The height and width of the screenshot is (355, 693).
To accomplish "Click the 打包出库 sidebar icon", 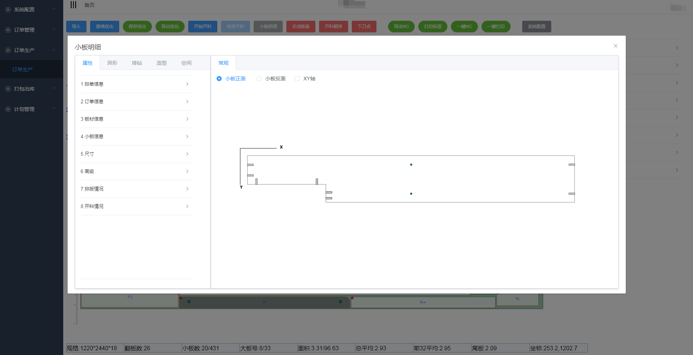I will click(x=8, y=89).
